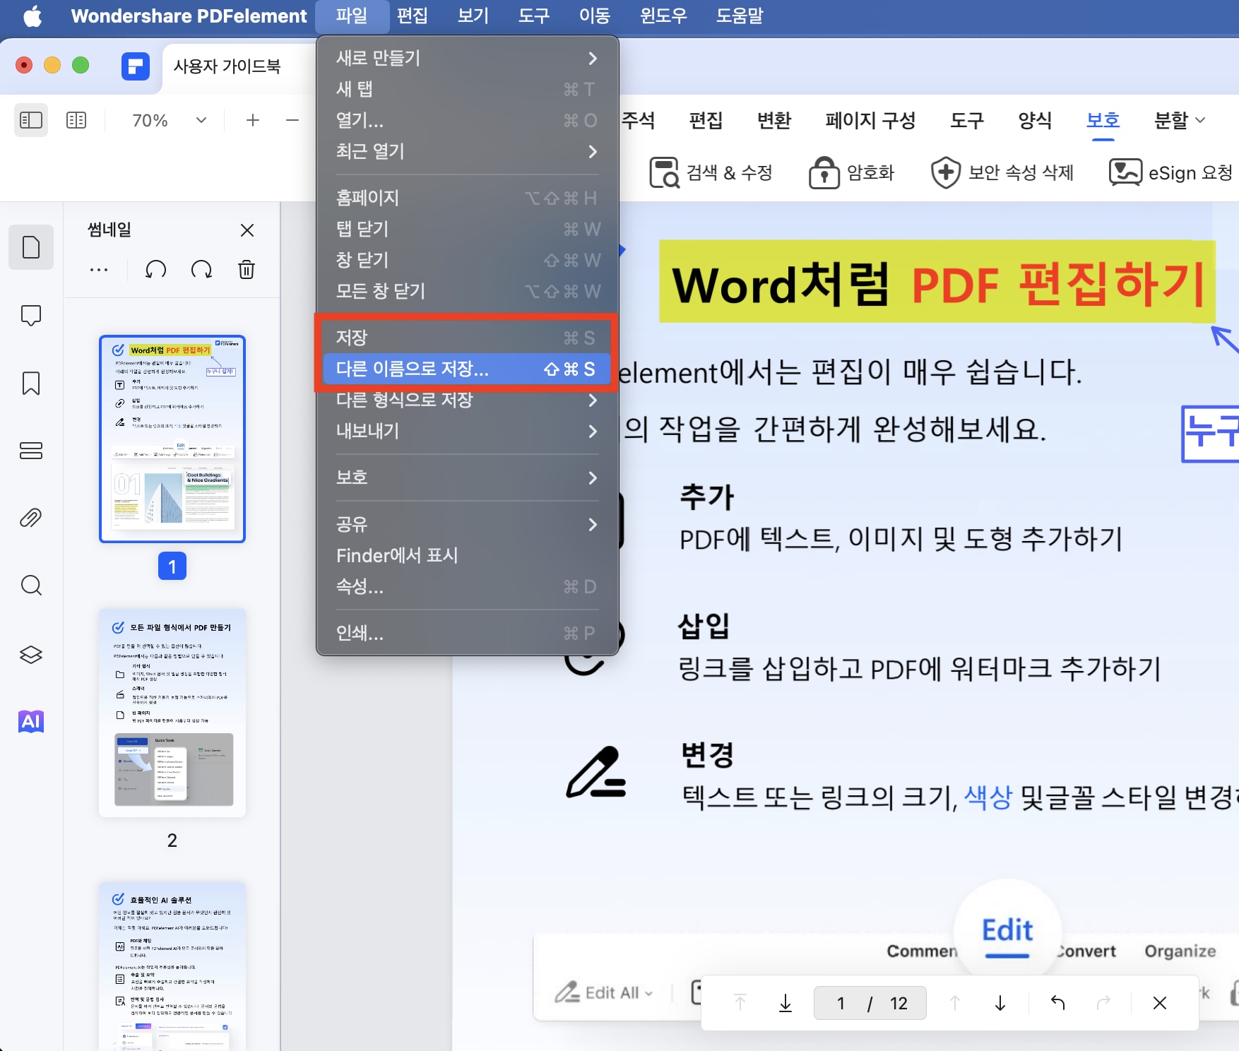
Task: Click the Organize label in document image
Action: point(1180,951)
